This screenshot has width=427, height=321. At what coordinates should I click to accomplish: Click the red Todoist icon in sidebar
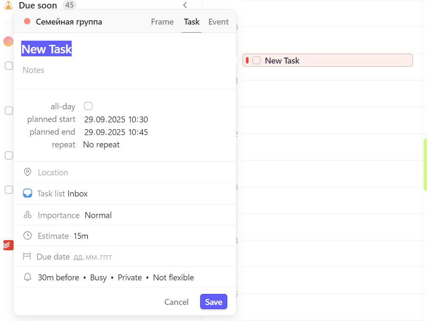coord(8,245)
